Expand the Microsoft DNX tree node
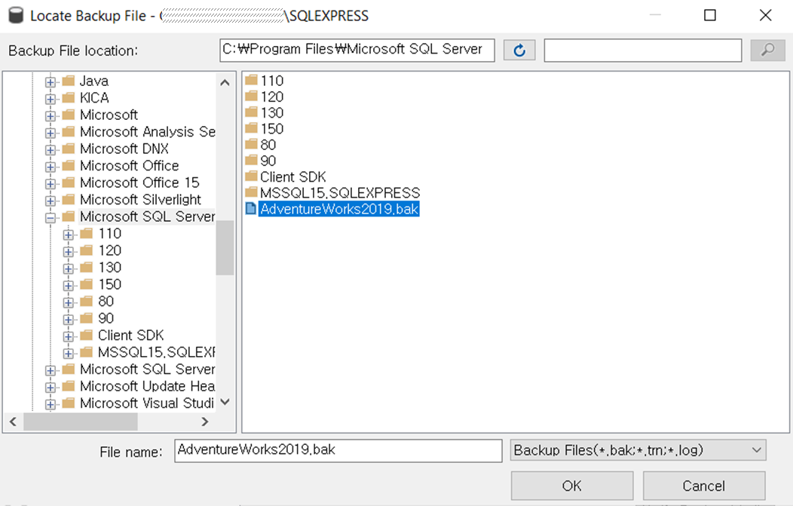This screenshot has height=506, width=793. tap(50, 150)
